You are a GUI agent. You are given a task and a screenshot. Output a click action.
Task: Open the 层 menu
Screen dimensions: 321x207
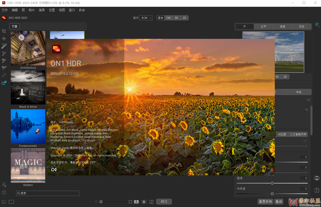point(23,10)
